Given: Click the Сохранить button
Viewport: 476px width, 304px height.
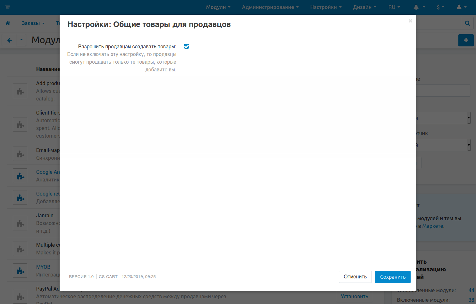Looking at the screenshot, I should click(393, 277).
